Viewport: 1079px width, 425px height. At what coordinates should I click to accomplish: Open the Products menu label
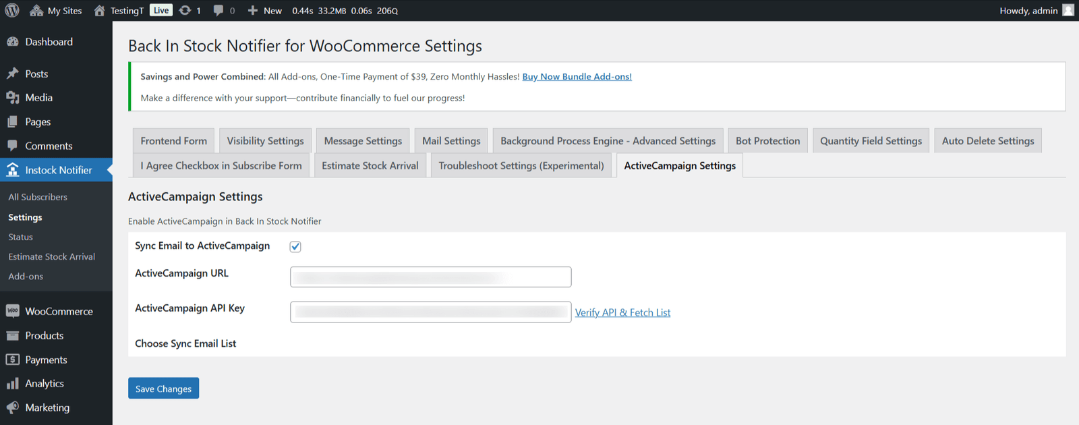pyautogui.click(x=45, y=335)
